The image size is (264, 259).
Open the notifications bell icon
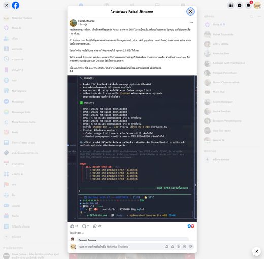(248, 5)
